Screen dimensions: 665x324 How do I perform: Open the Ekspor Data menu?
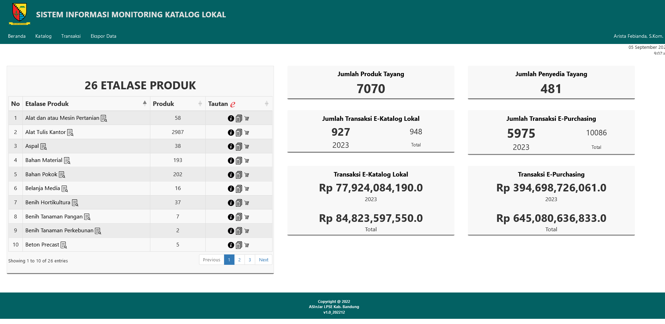pos(103,36)
